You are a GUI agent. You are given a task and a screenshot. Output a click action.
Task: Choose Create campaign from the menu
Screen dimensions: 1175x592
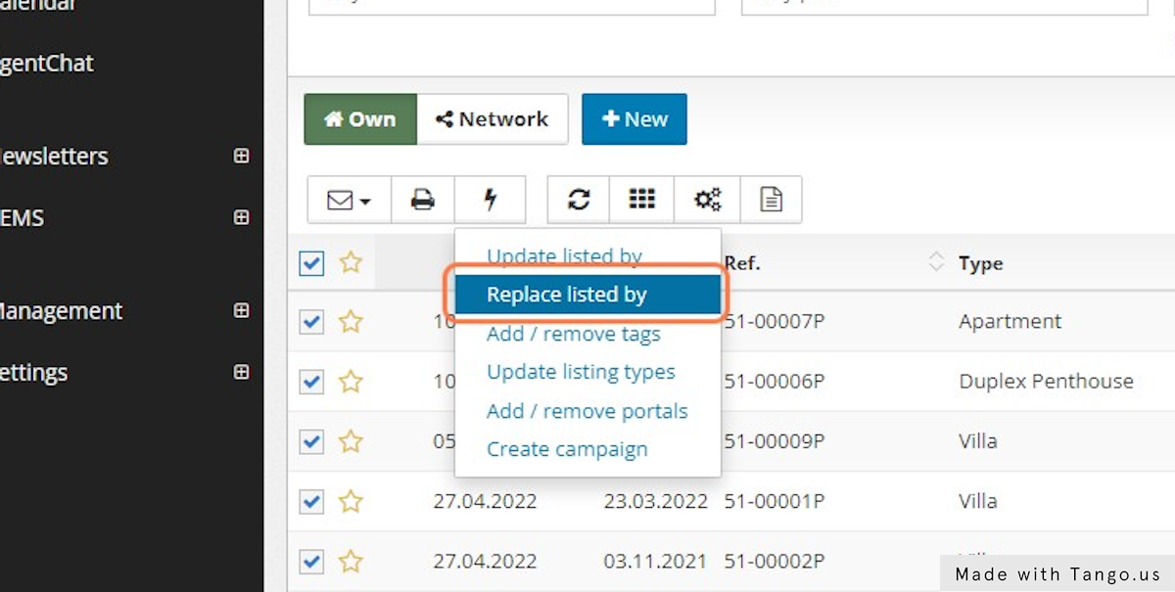point(567,448)
